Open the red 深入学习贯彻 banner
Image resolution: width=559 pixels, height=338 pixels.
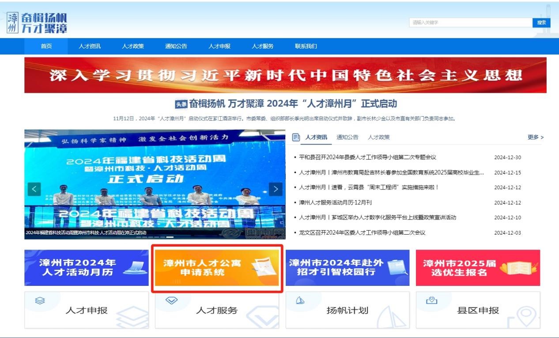point(285,75)
